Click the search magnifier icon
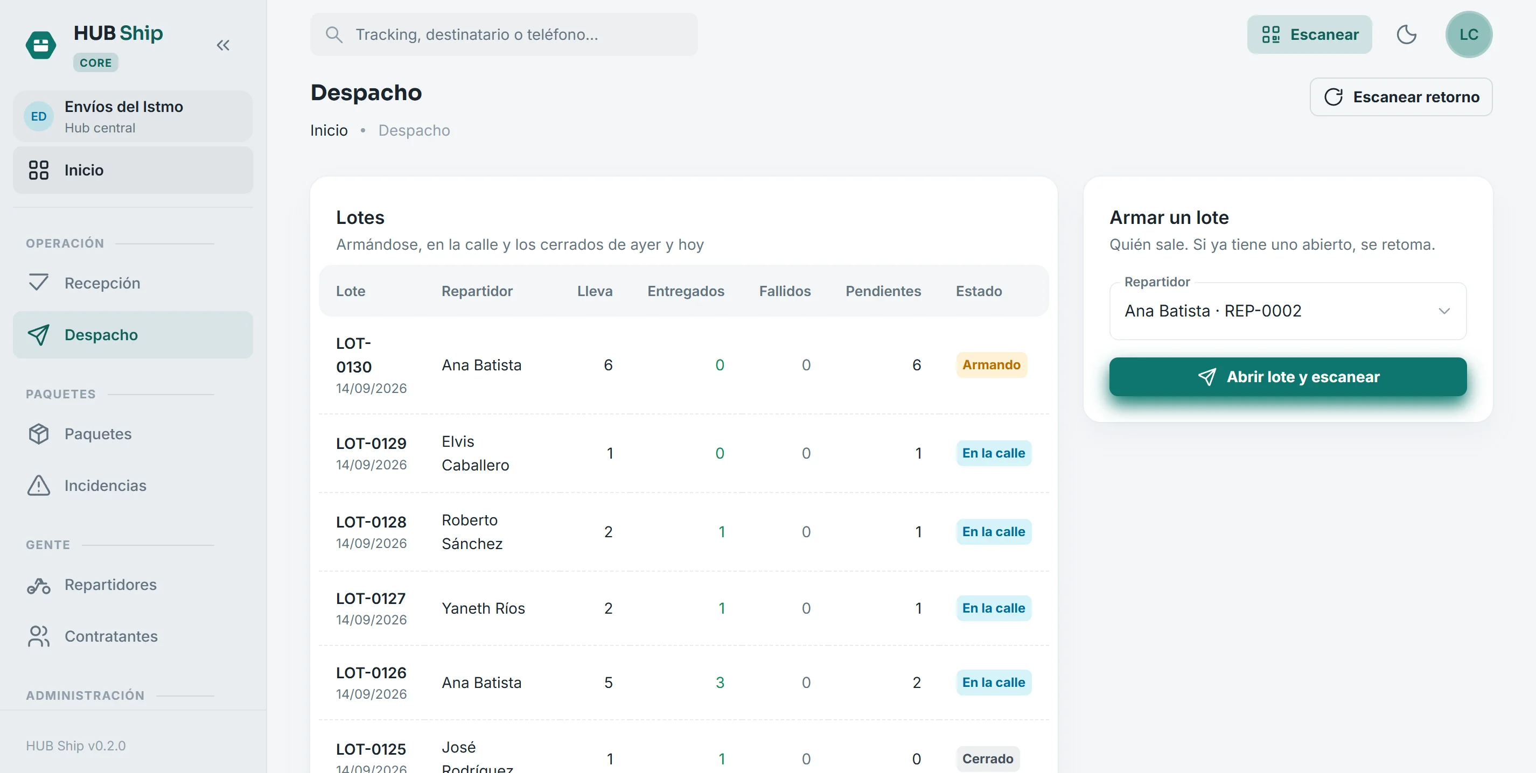This screenshot has width=1536, height=773. click(x=334, y=34)
